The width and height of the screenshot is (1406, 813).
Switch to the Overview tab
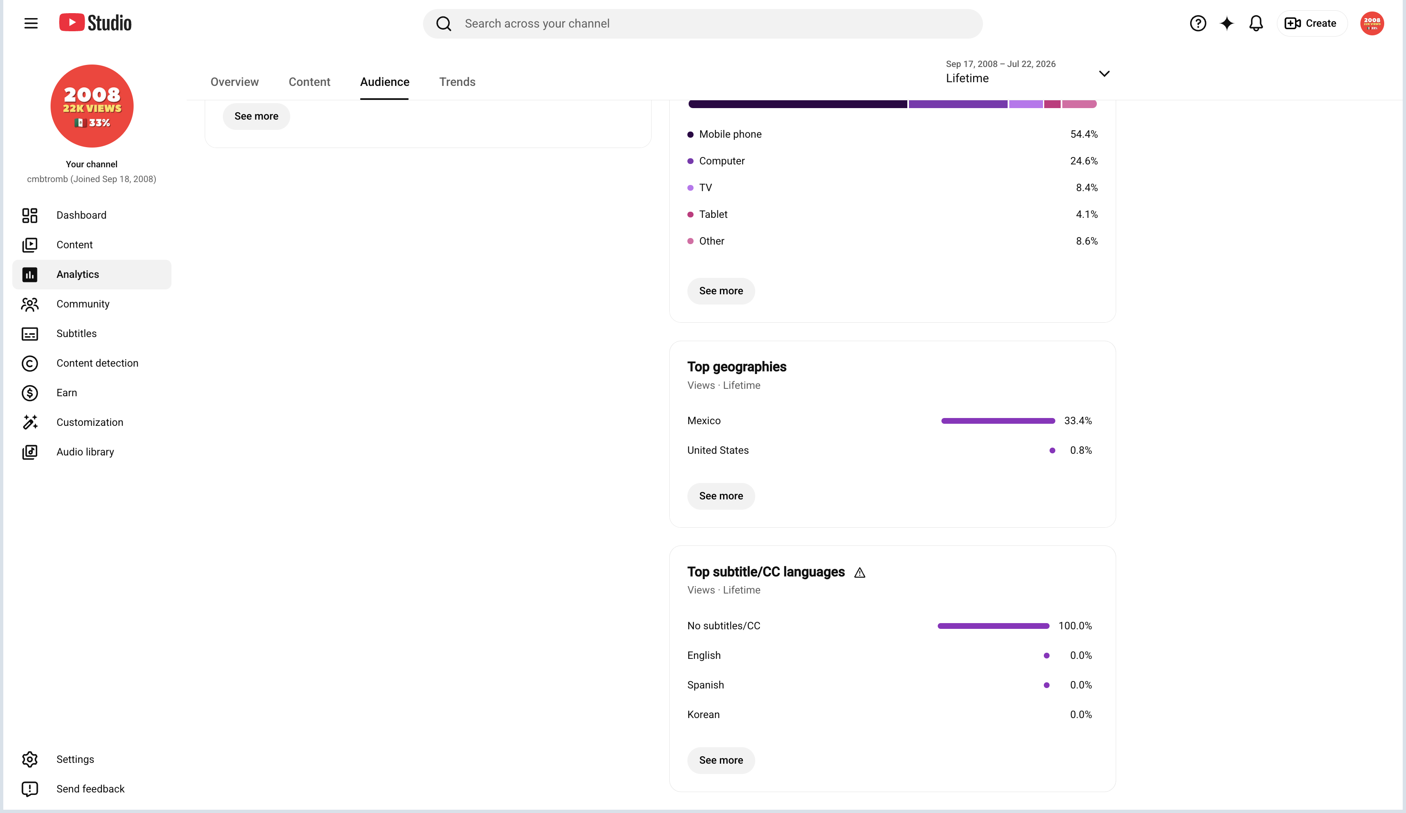(x=234, y=82)
